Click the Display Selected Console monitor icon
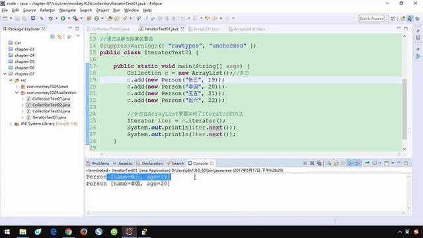This screenshot has width=423, height=238. click(375, 163)
